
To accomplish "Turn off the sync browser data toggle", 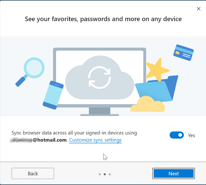I will tap(177, 135).
